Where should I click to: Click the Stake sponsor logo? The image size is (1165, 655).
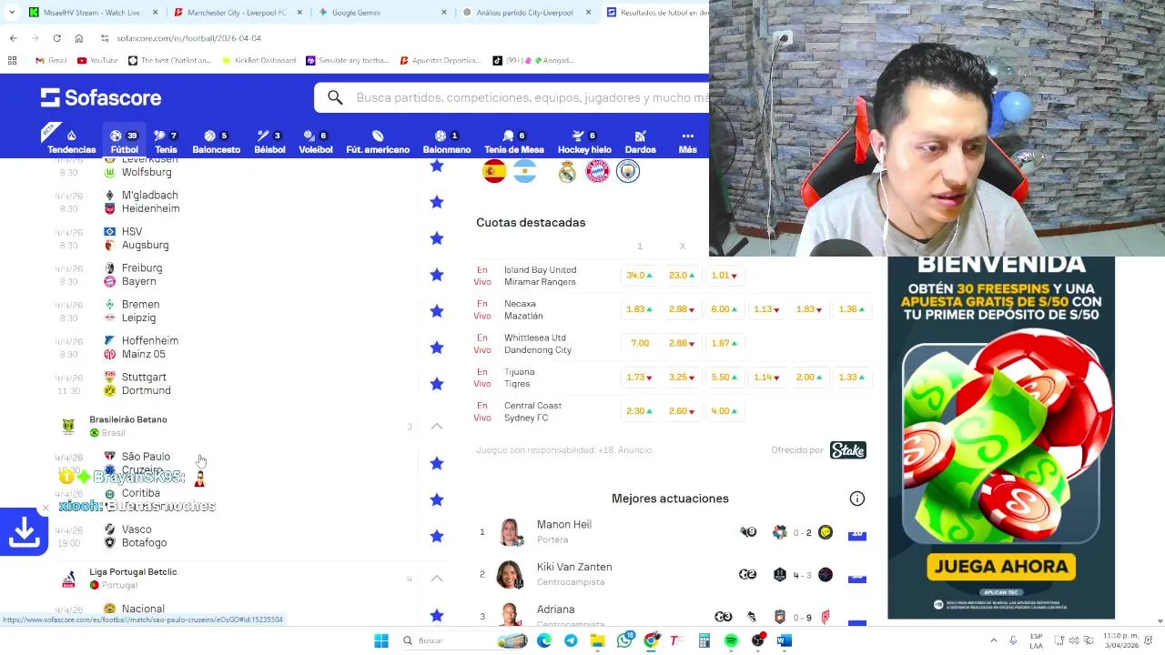pyautogui.click(x=847, y=450)
